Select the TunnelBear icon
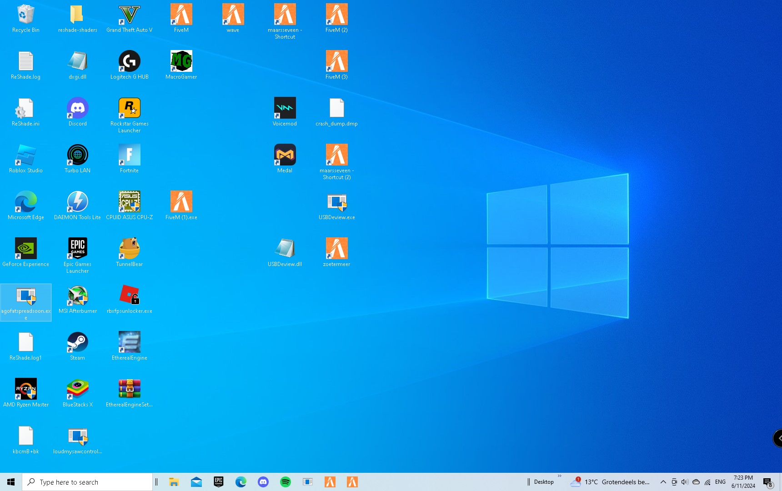 [130, 252]
